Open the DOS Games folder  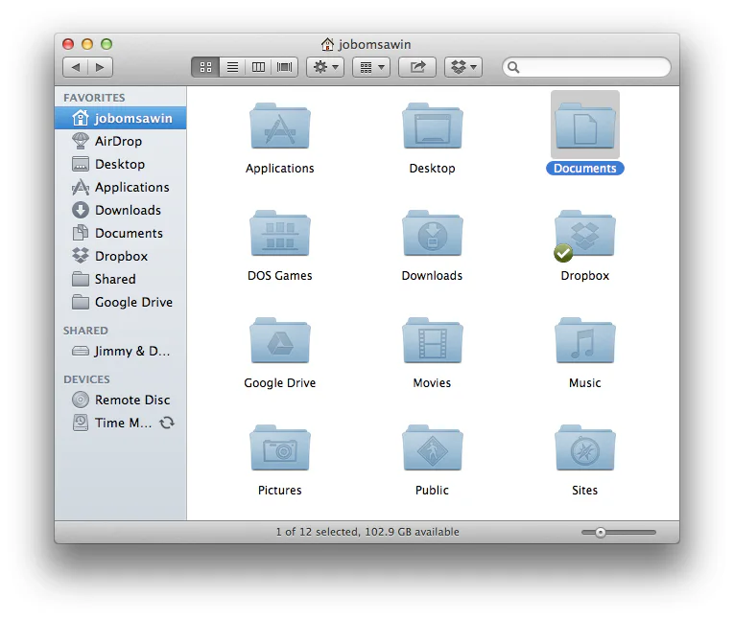tap(280, 233)
